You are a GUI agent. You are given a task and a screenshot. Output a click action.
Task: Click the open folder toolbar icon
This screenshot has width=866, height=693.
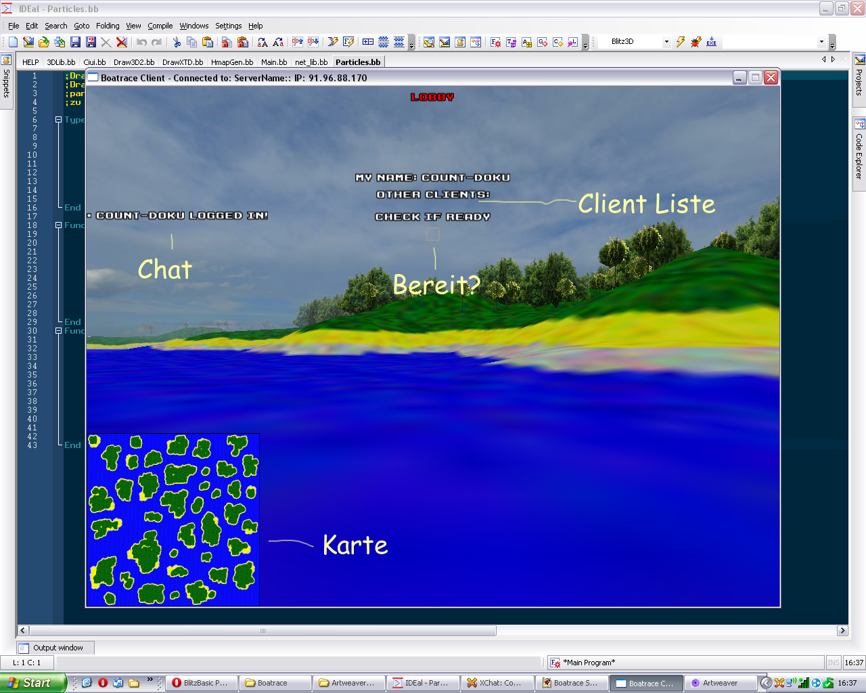pos(44,42)
